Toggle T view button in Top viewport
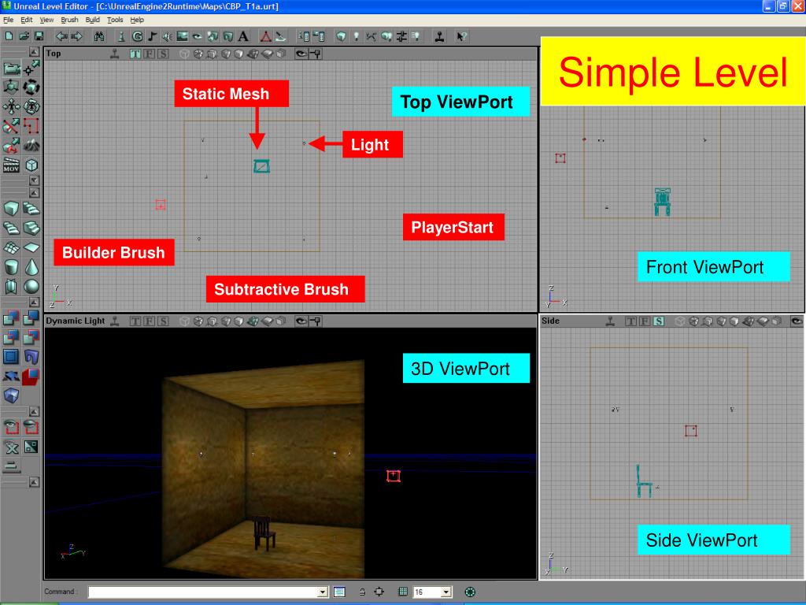 135,54
